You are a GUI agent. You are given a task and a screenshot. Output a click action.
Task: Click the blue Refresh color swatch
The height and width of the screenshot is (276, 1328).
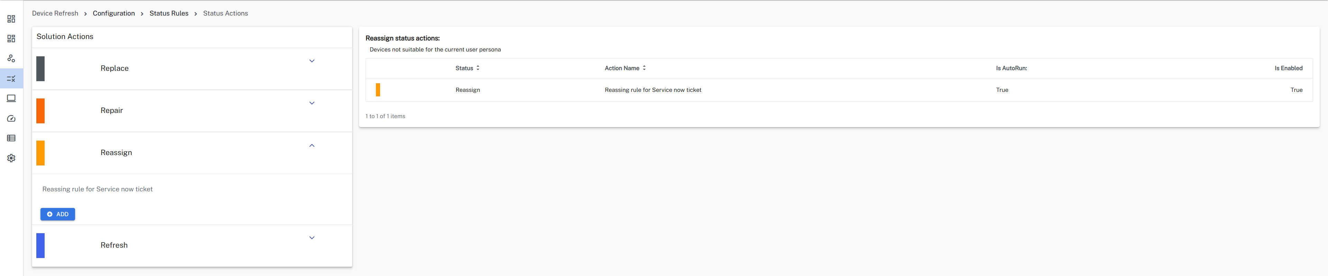[x=40, y=246]
